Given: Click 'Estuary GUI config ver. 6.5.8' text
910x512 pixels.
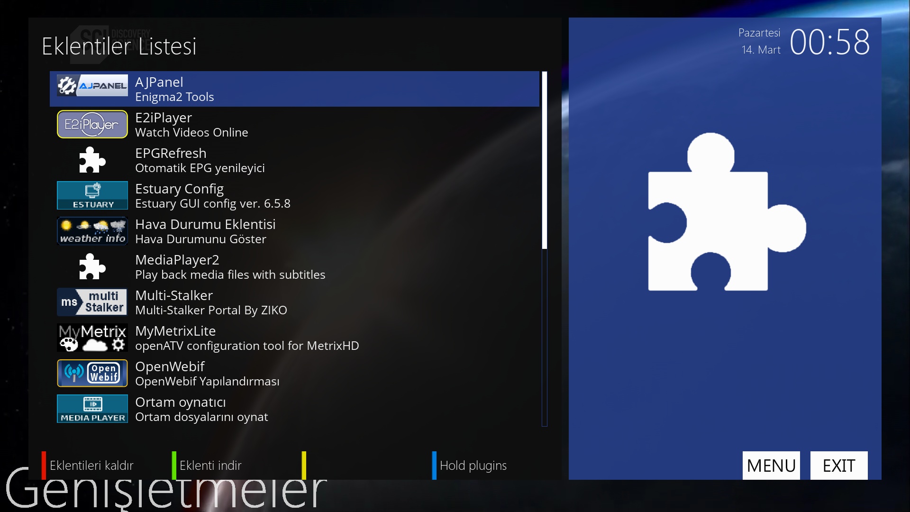Looking at the screenshot, I should (x=213, y=203).
